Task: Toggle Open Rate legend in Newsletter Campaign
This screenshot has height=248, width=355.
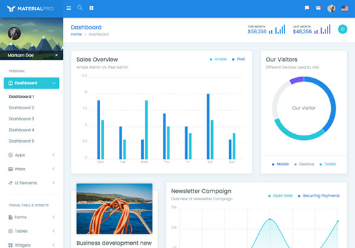Action: coord(280,196)
